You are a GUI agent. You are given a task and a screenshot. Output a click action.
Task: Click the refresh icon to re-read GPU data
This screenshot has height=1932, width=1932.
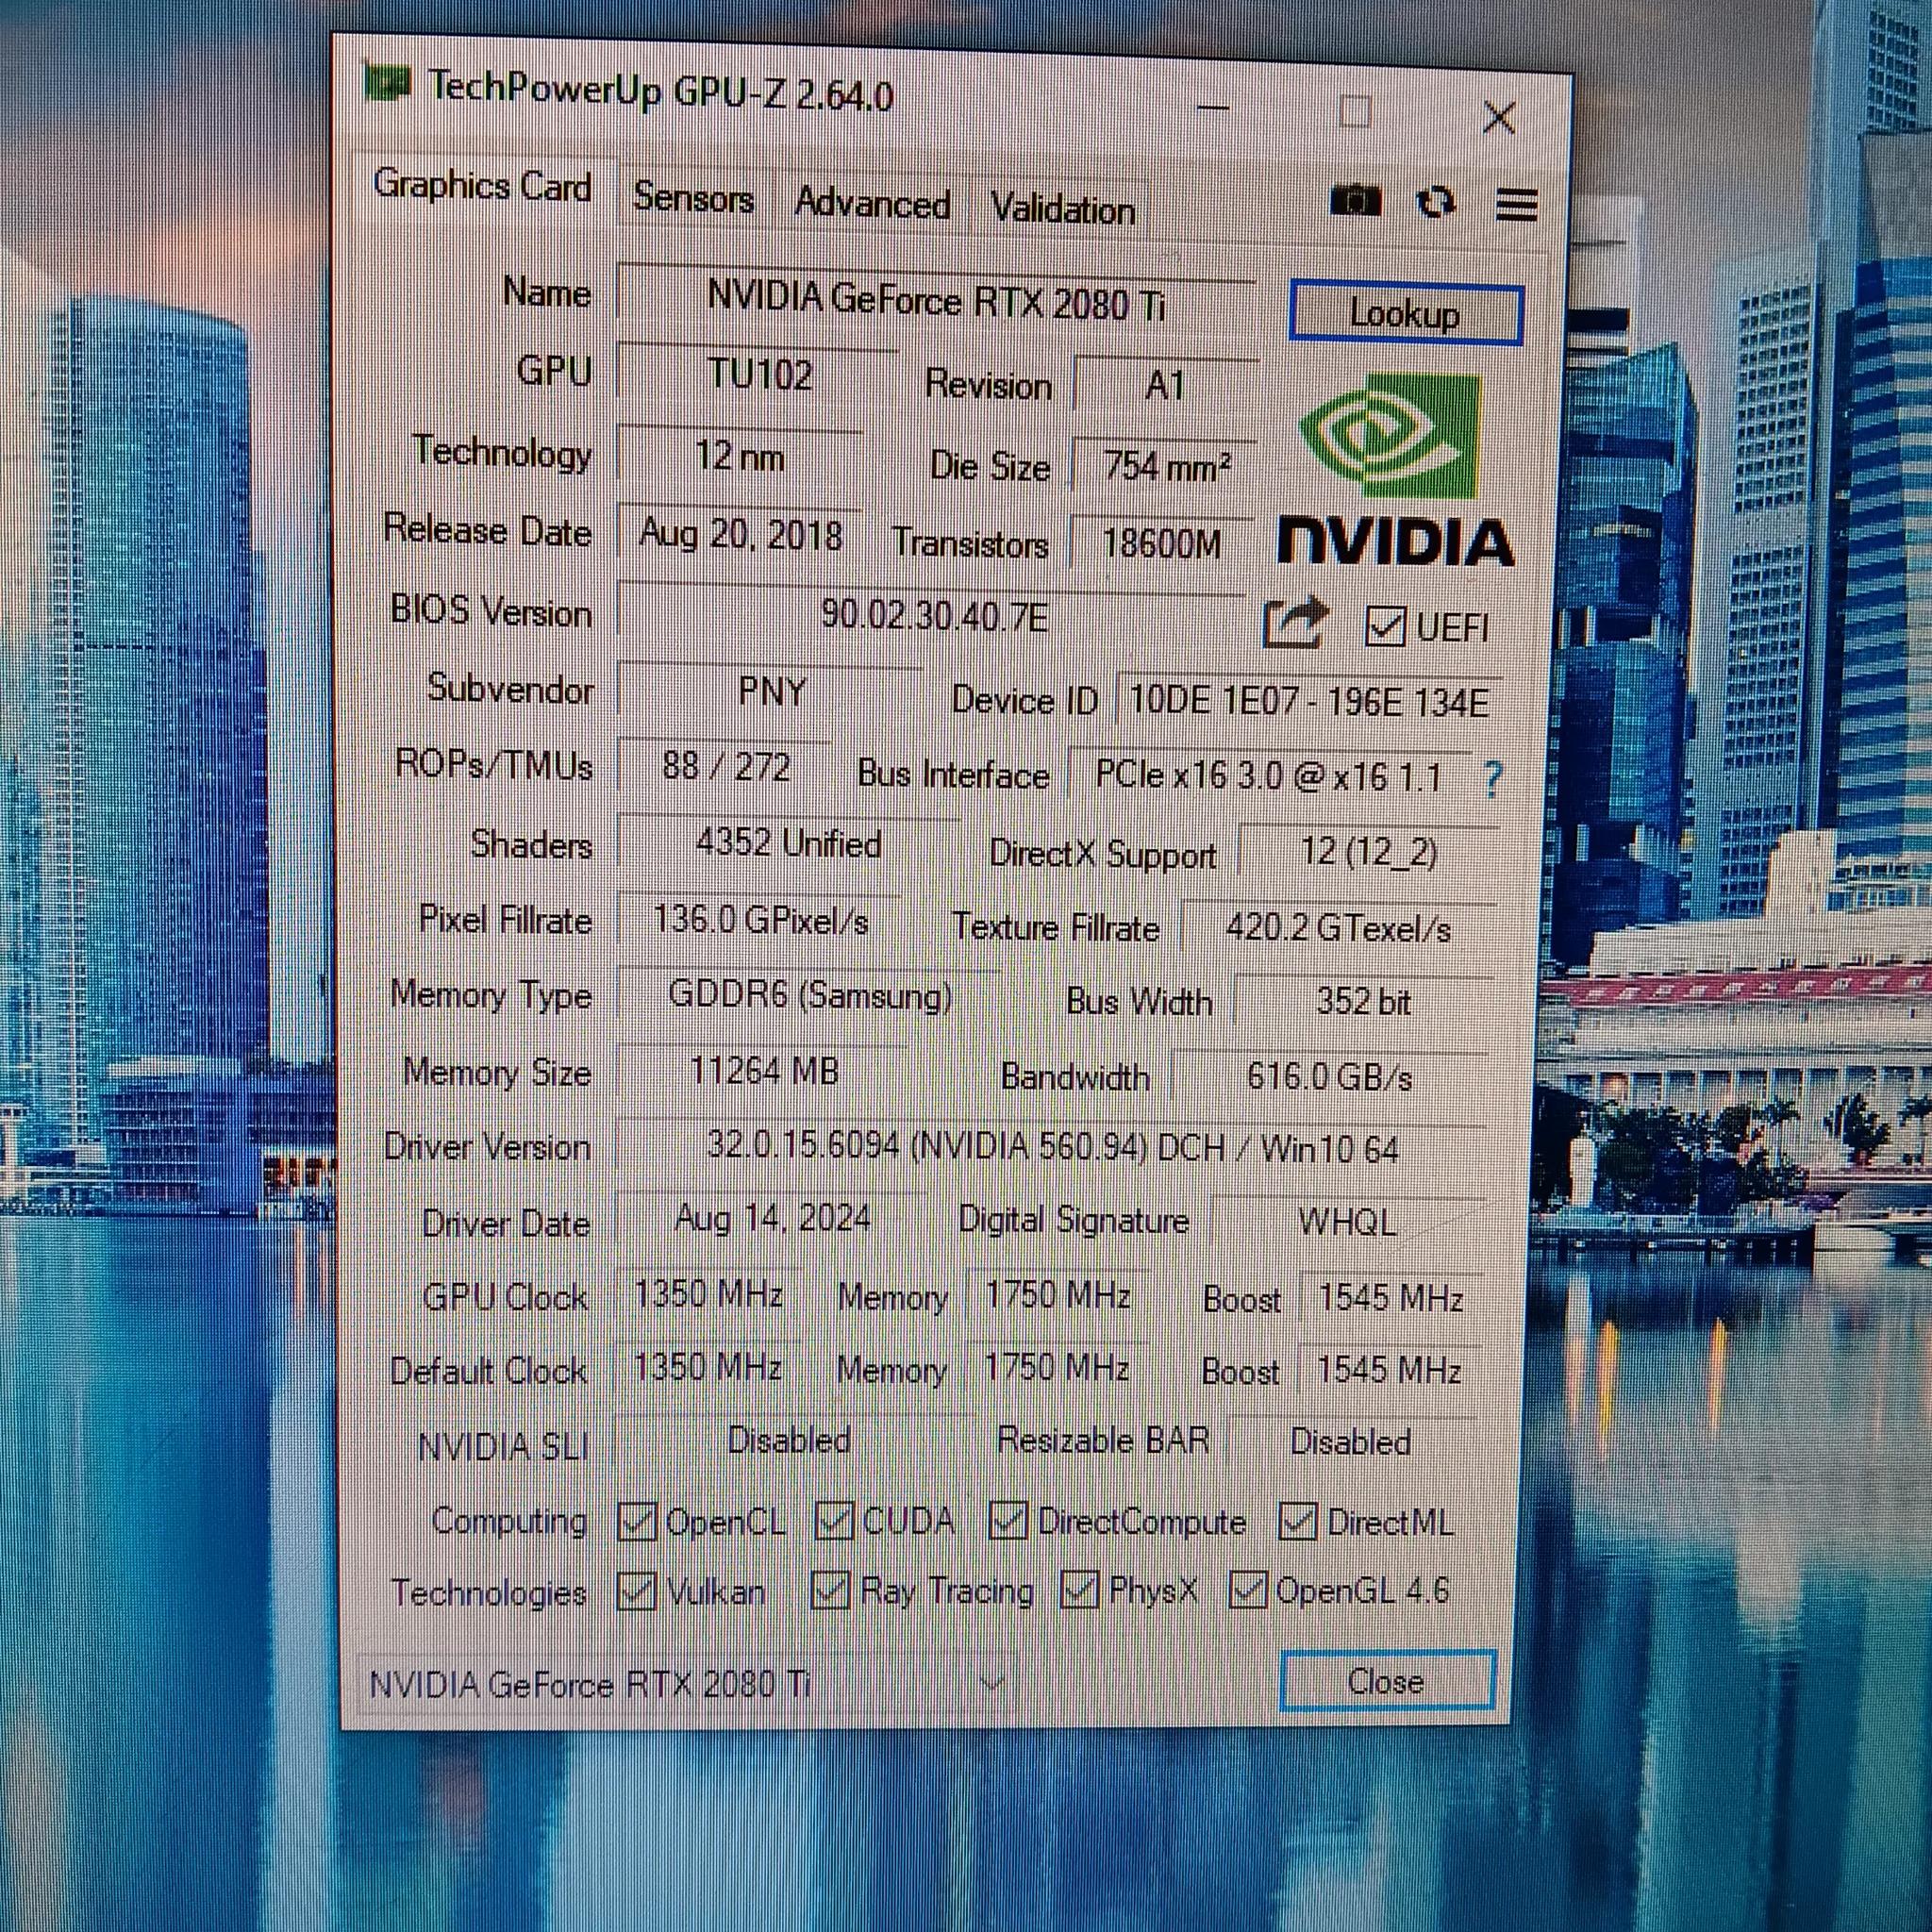(1437, 201)
